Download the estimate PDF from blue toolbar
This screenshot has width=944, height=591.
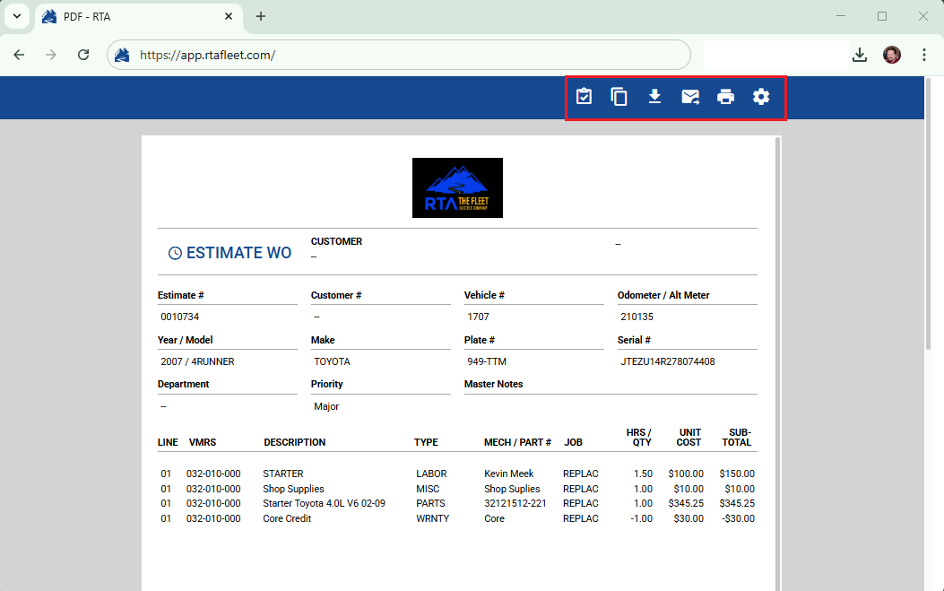point(654,97)
